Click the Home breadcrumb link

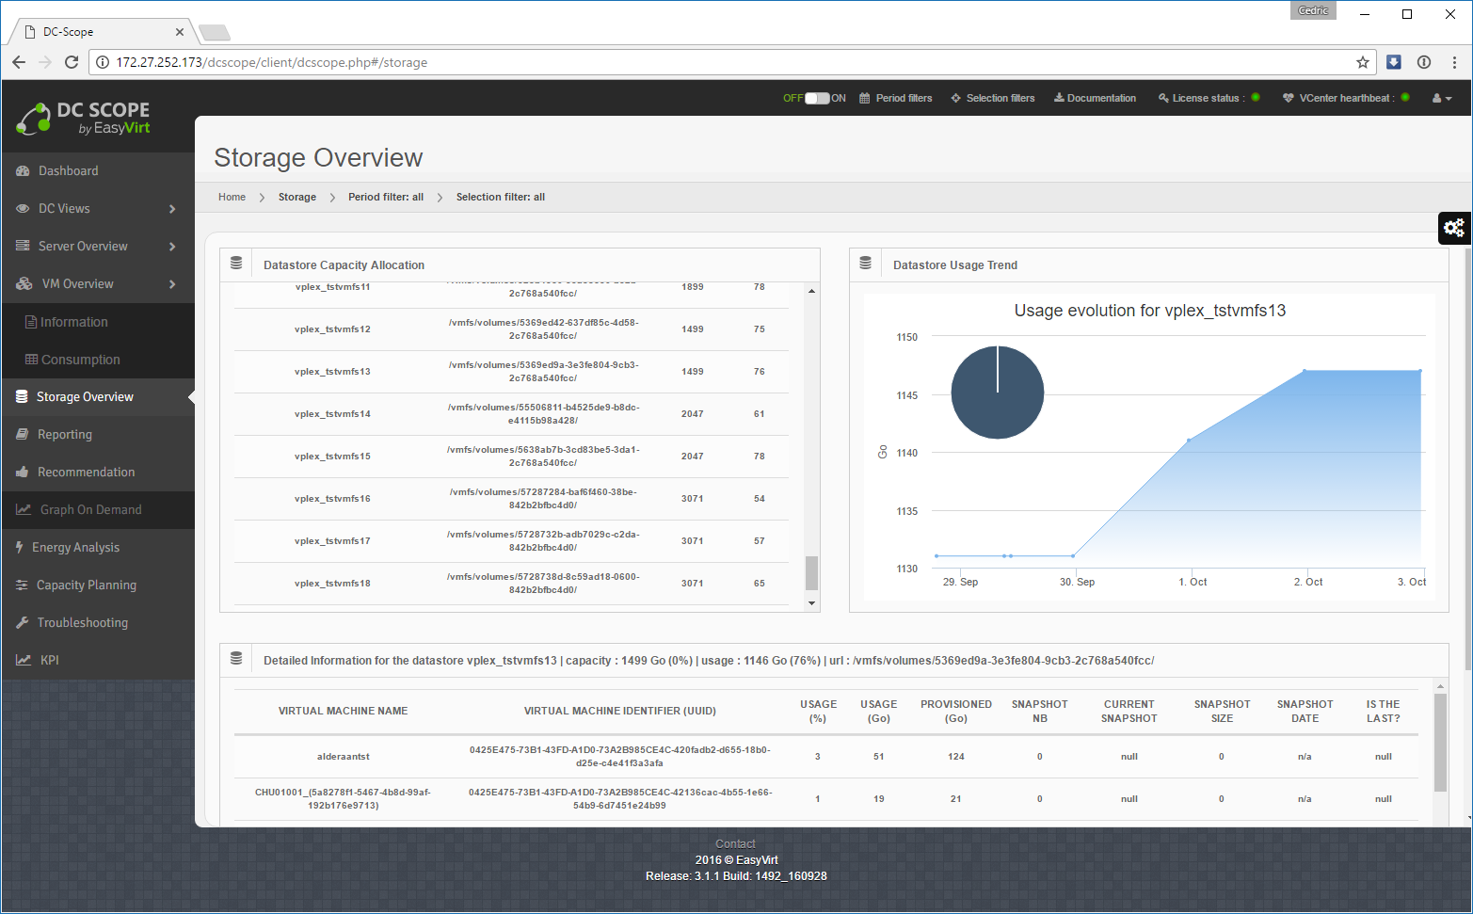click(232, 197)
